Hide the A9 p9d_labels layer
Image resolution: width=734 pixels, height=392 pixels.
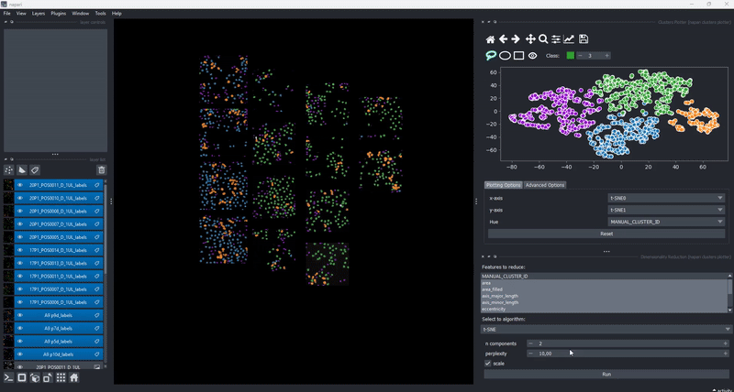(x=20, y=315)
